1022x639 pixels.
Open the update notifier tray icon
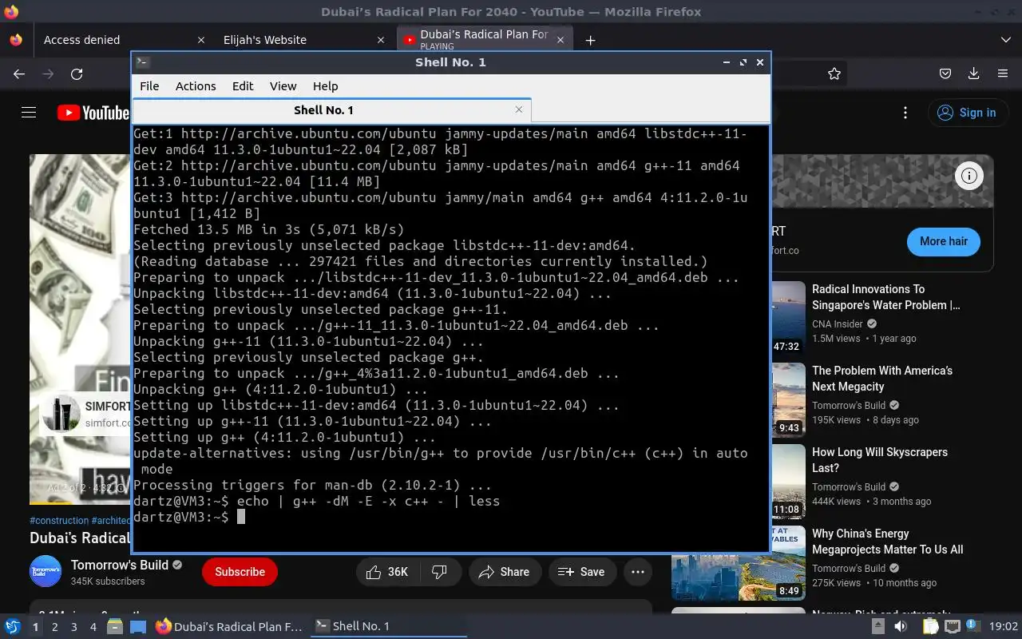[x=972, y=625]
